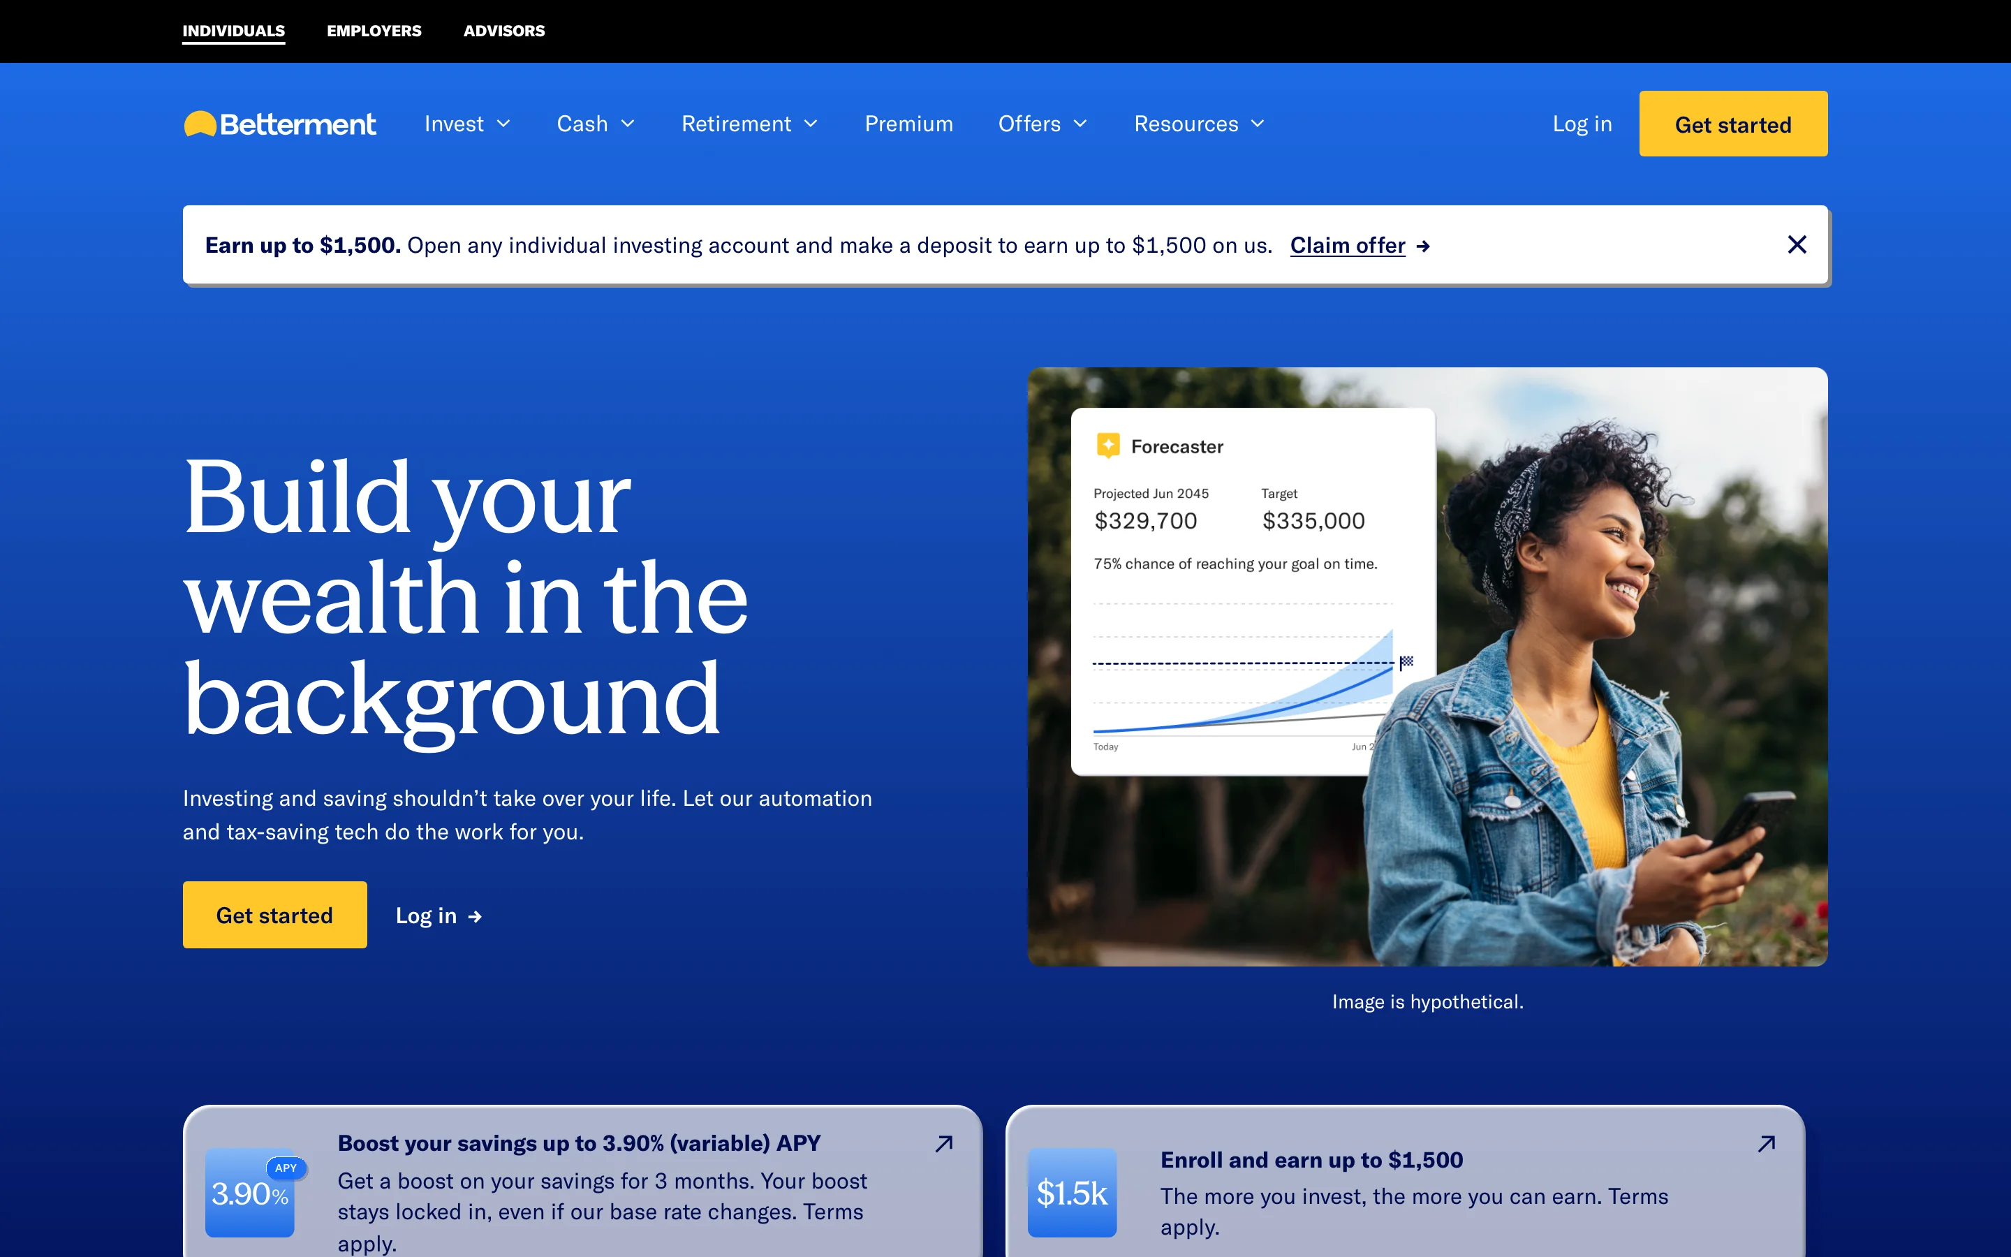Viewport: 2011px width, 1257px height.
Task: Click the projection chart in the Forecaster card
Action: click(x=1238, y=673)
